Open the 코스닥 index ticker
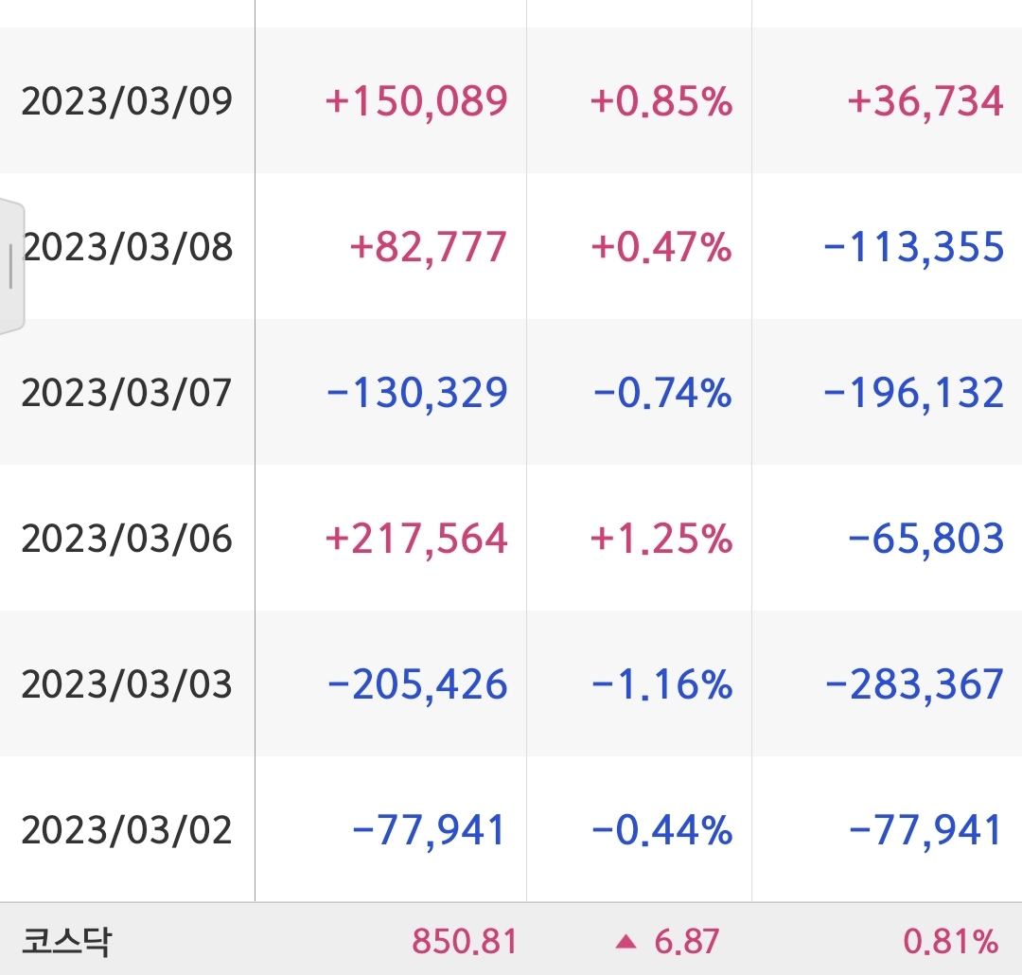 pos(66,941)
